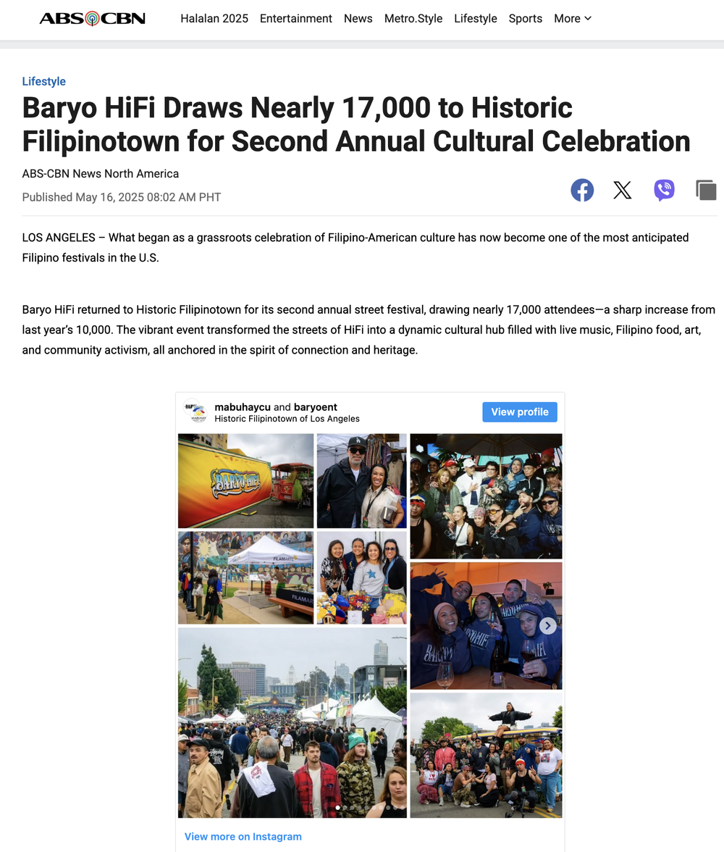Click ABS-CBN News North America byline
The image size is (724, 852).
click(x=101, y=174)
